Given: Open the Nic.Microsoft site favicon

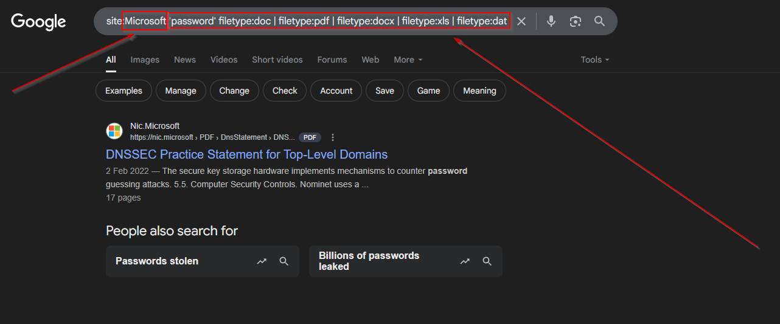Looking at the screenshot, I should (x=114, y=131).
